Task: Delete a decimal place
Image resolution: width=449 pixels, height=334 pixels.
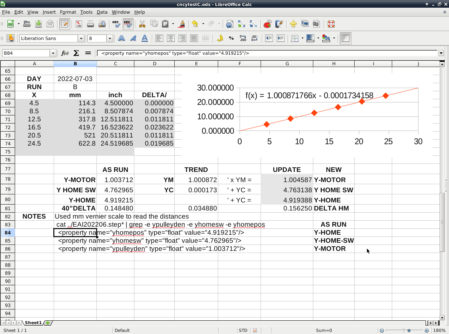Action: click(254, 38)
